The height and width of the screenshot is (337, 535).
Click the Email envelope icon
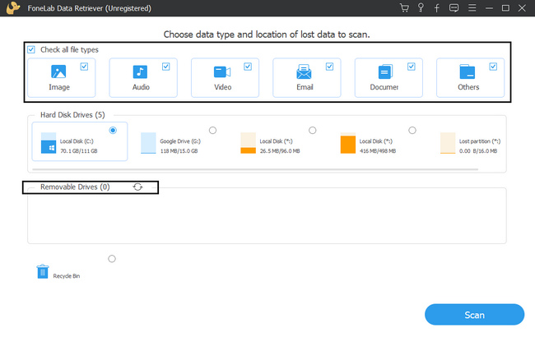point(304,72)
